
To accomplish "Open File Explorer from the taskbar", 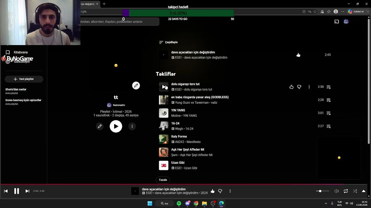I will (x=204, y=203).
